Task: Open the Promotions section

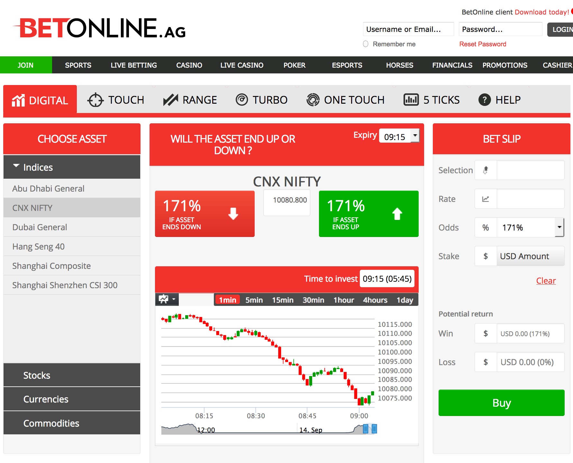Action: (x=505, y=65)
